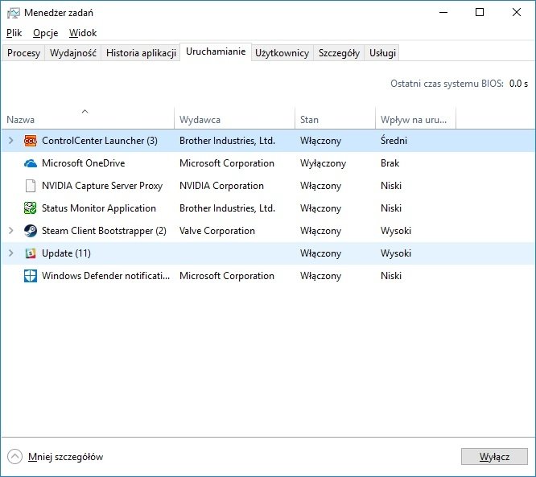This screenshot has width=536, height=477.
Task: Click Brother Industries publisher of ControlCenter Launcher
Action: click(x=227, y=141)
